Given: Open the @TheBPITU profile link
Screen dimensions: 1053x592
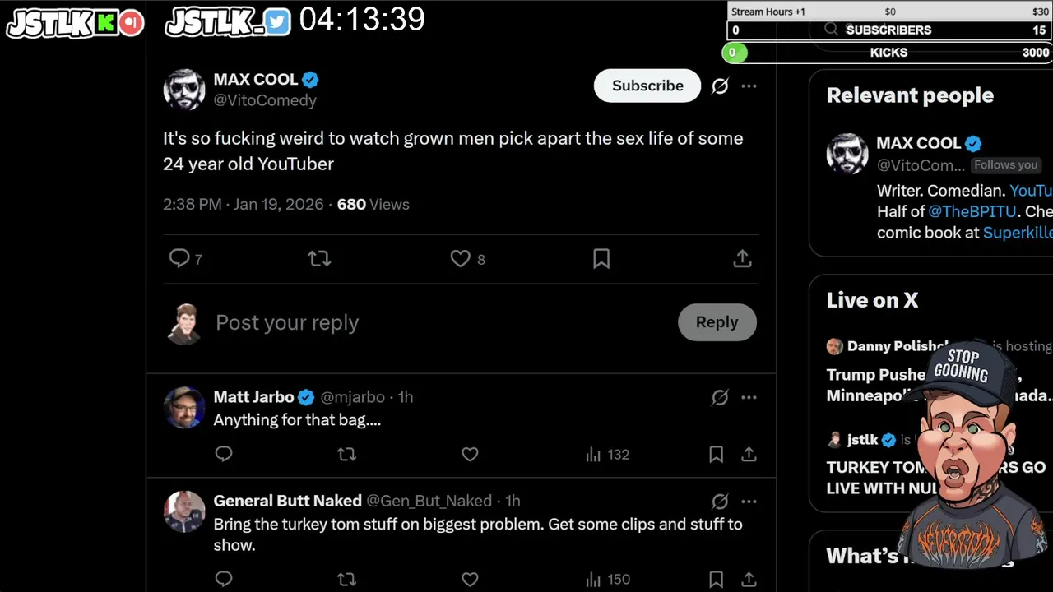Looking at the screenshot, I should pos(972,212).
